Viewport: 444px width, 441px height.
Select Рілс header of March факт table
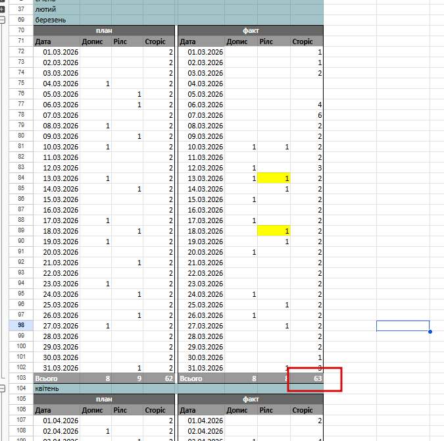[274, 41]
